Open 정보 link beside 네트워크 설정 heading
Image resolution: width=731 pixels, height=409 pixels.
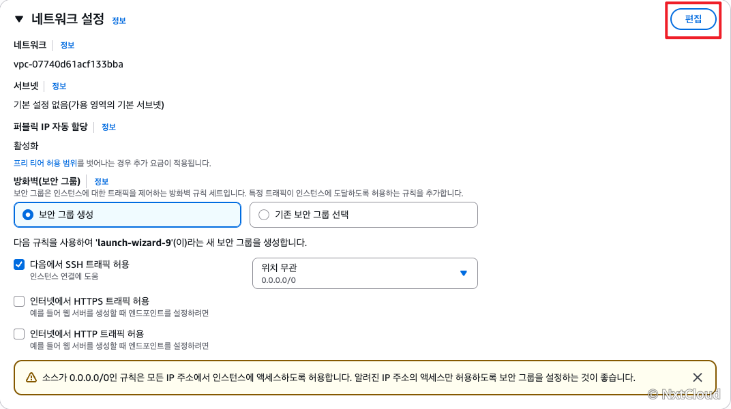coord(119,20)
